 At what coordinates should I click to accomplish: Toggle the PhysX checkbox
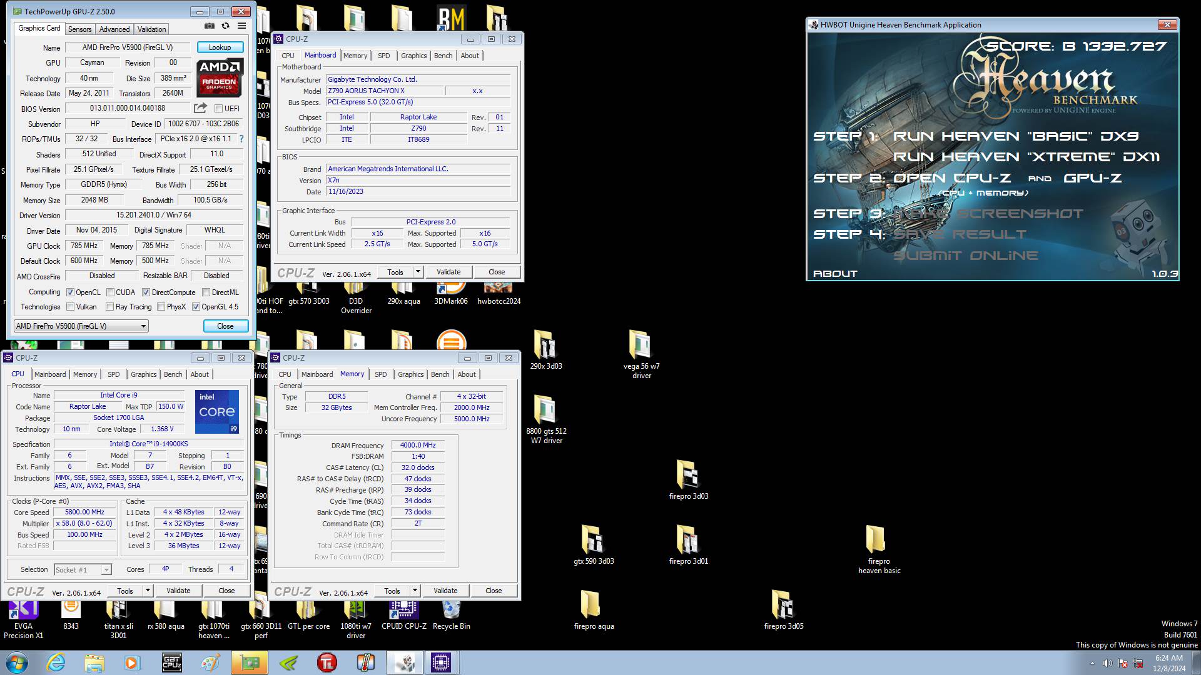tap(161, 307)
